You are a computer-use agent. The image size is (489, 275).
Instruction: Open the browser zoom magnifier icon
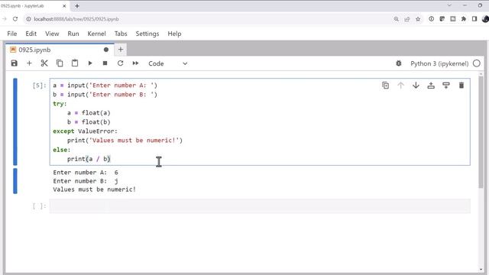(x=396, y=19)
